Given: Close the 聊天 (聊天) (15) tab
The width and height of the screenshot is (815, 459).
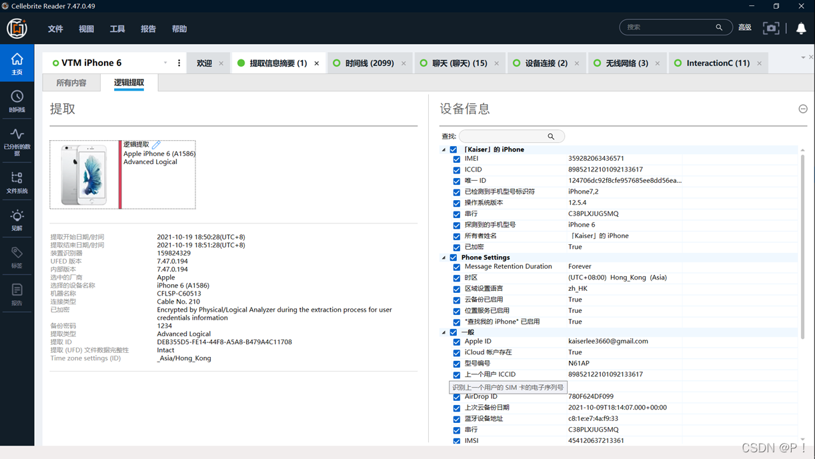Looking at the screenshot, I should click(497, 63).
